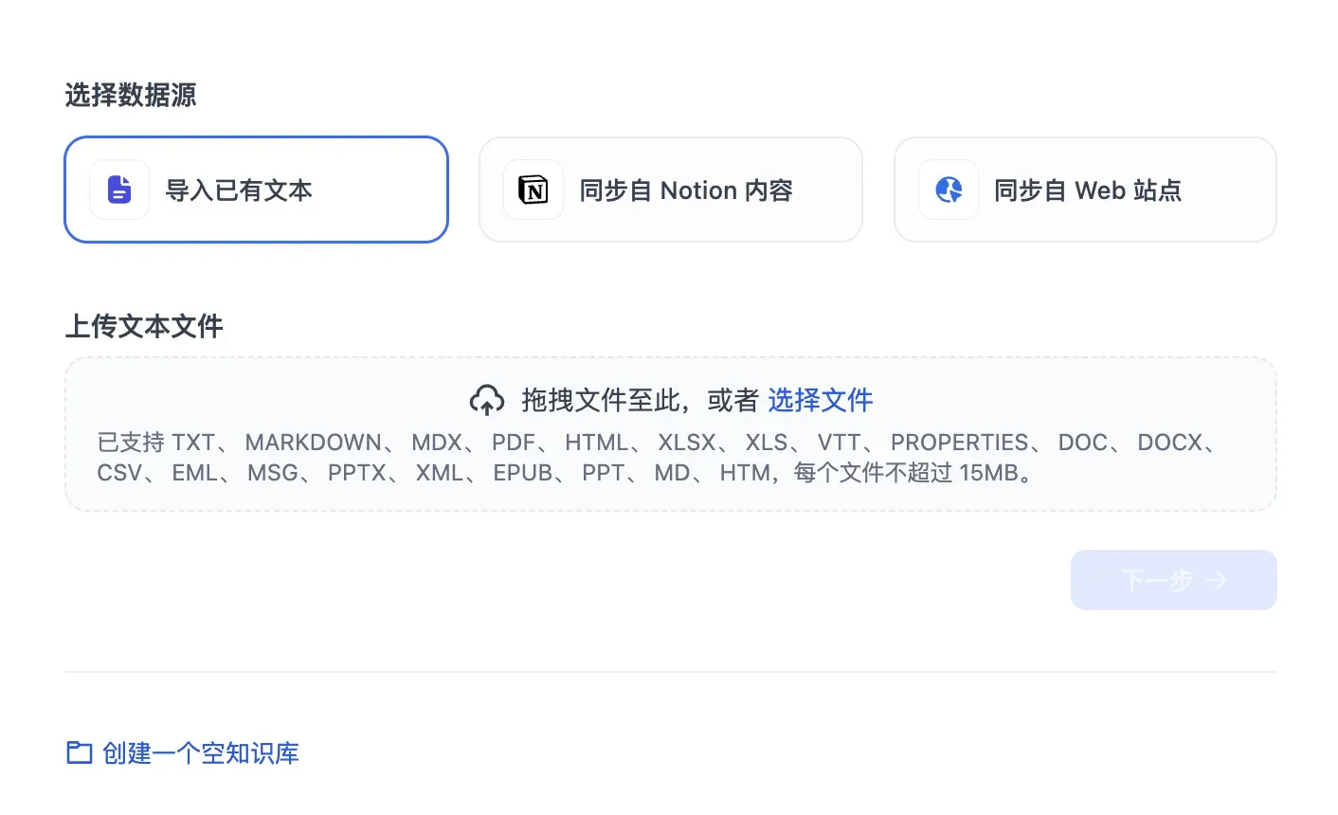Choose the 同步自 Web 站点 data source
1338x815 pixels.
point(1084,190)
